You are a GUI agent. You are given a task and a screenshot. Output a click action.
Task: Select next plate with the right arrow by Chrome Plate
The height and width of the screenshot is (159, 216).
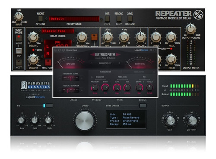120,63
